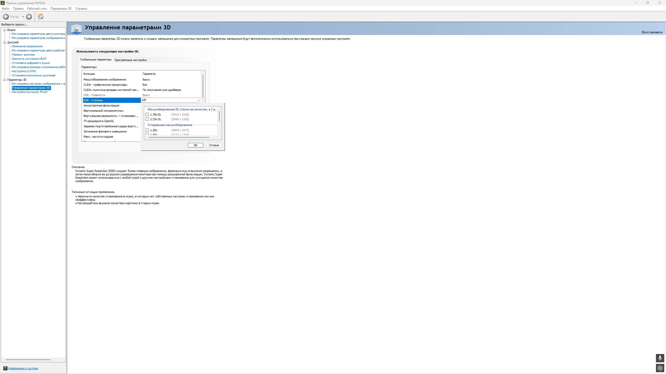Image resolution: width=666 pixels, height=374 pixels.
Task: Click the Home icon in toolbar
Action: 41,17
